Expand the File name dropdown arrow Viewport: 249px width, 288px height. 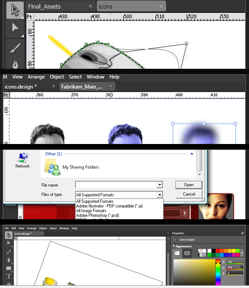[x=160, y=185]
